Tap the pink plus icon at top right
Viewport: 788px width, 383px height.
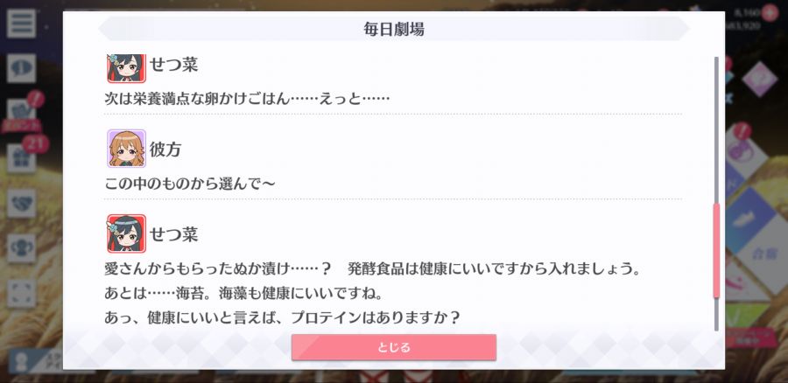[x=769, y=12]
